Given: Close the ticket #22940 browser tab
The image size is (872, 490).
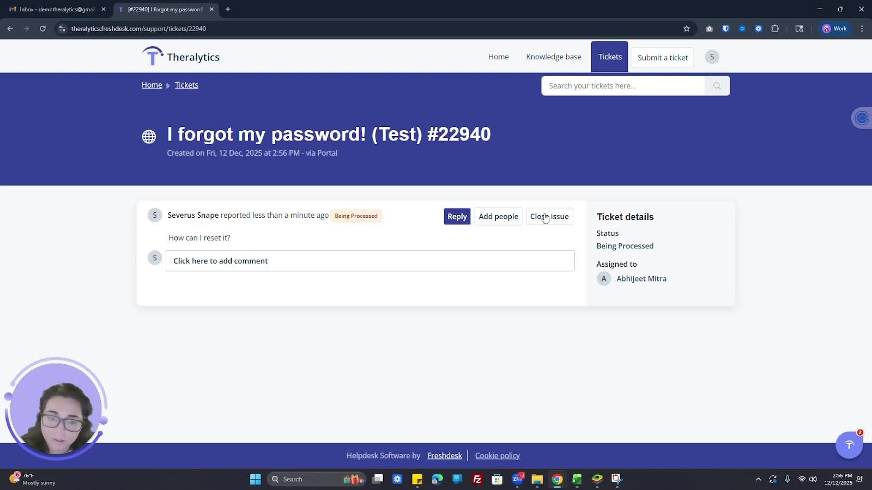Looking at the screenshot, I should coord(211,9).
